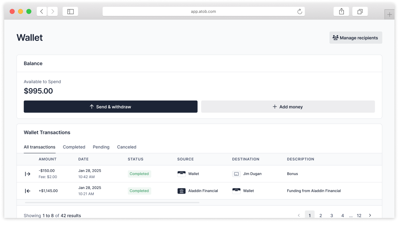Click the Send & withdraw button

coord(110,107)
